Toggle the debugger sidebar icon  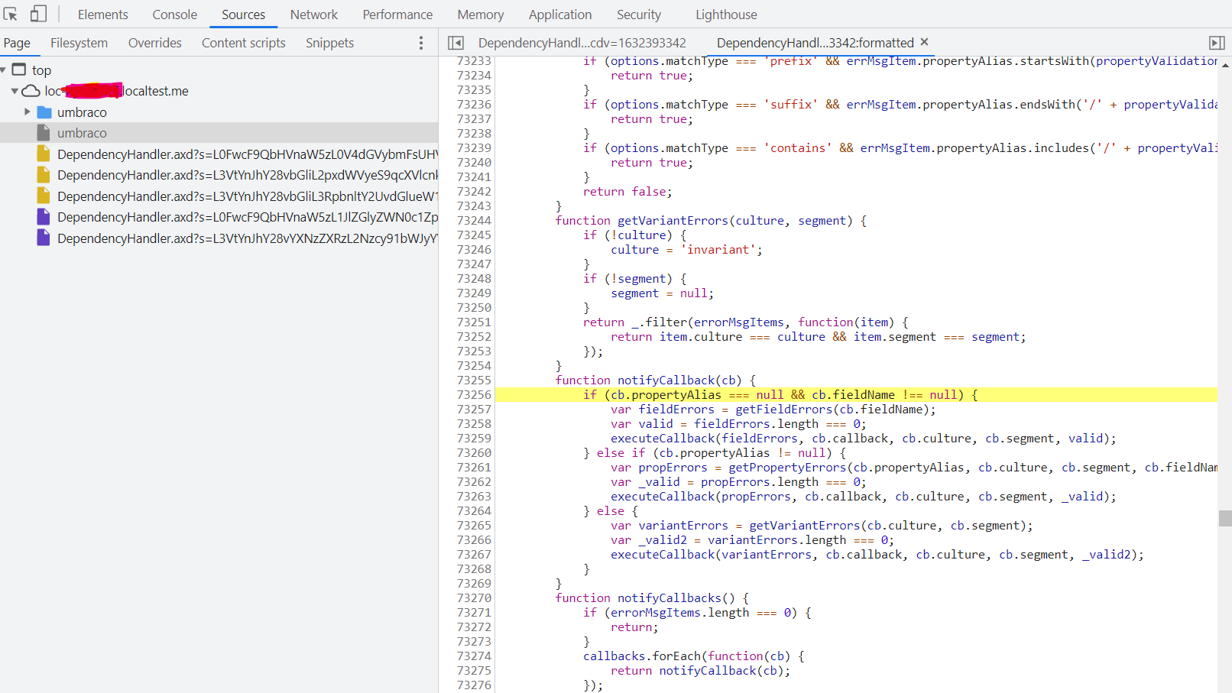pos(1217,43)
